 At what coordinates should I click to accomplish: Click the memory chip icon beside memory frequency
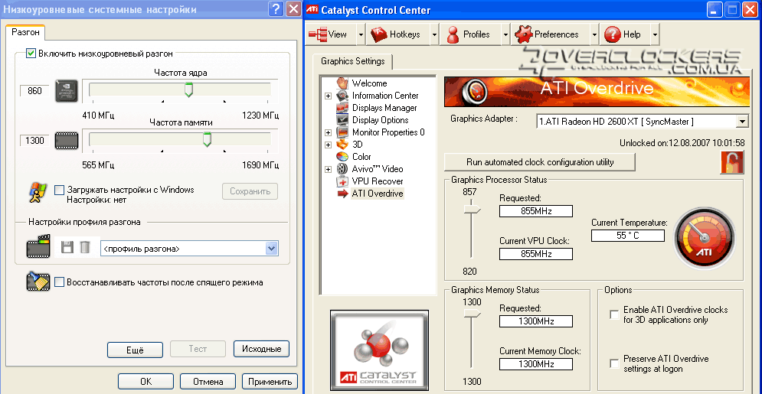(x=67, y=141)
